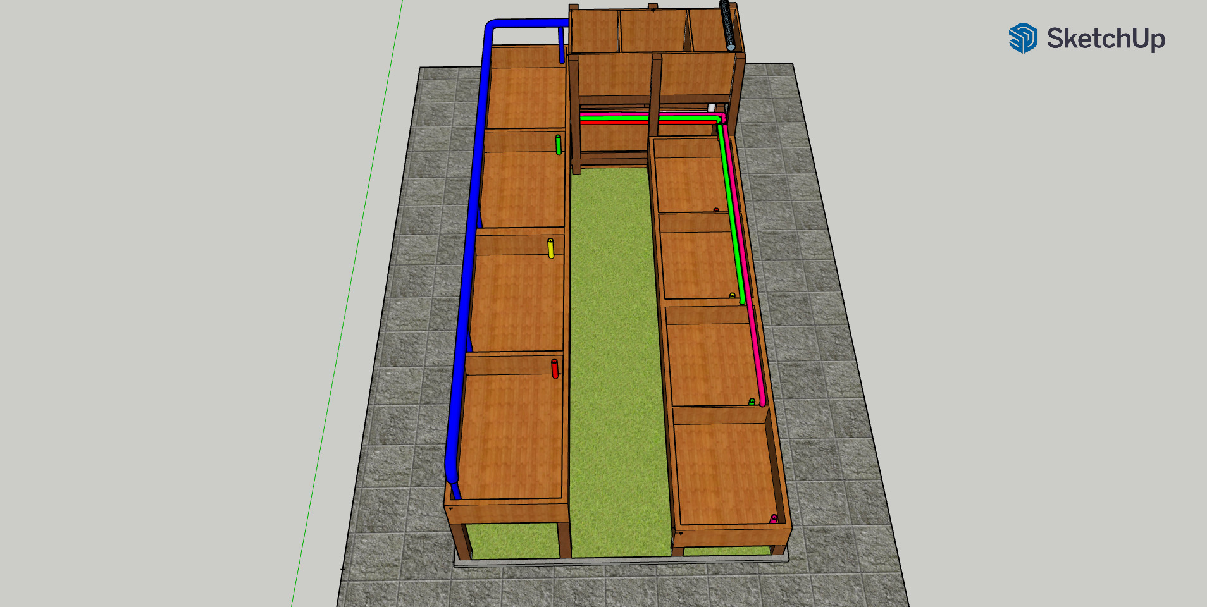Click the red peg on the left box
This screenshot has width=1207, height=607.
tap(555, 369)
